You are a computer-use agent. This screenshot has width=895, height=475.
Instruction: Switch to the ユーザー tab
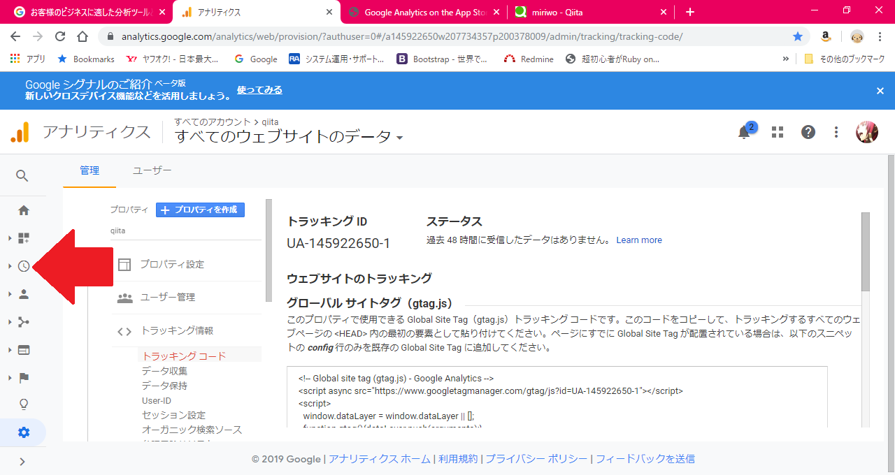tap(152, 170)
